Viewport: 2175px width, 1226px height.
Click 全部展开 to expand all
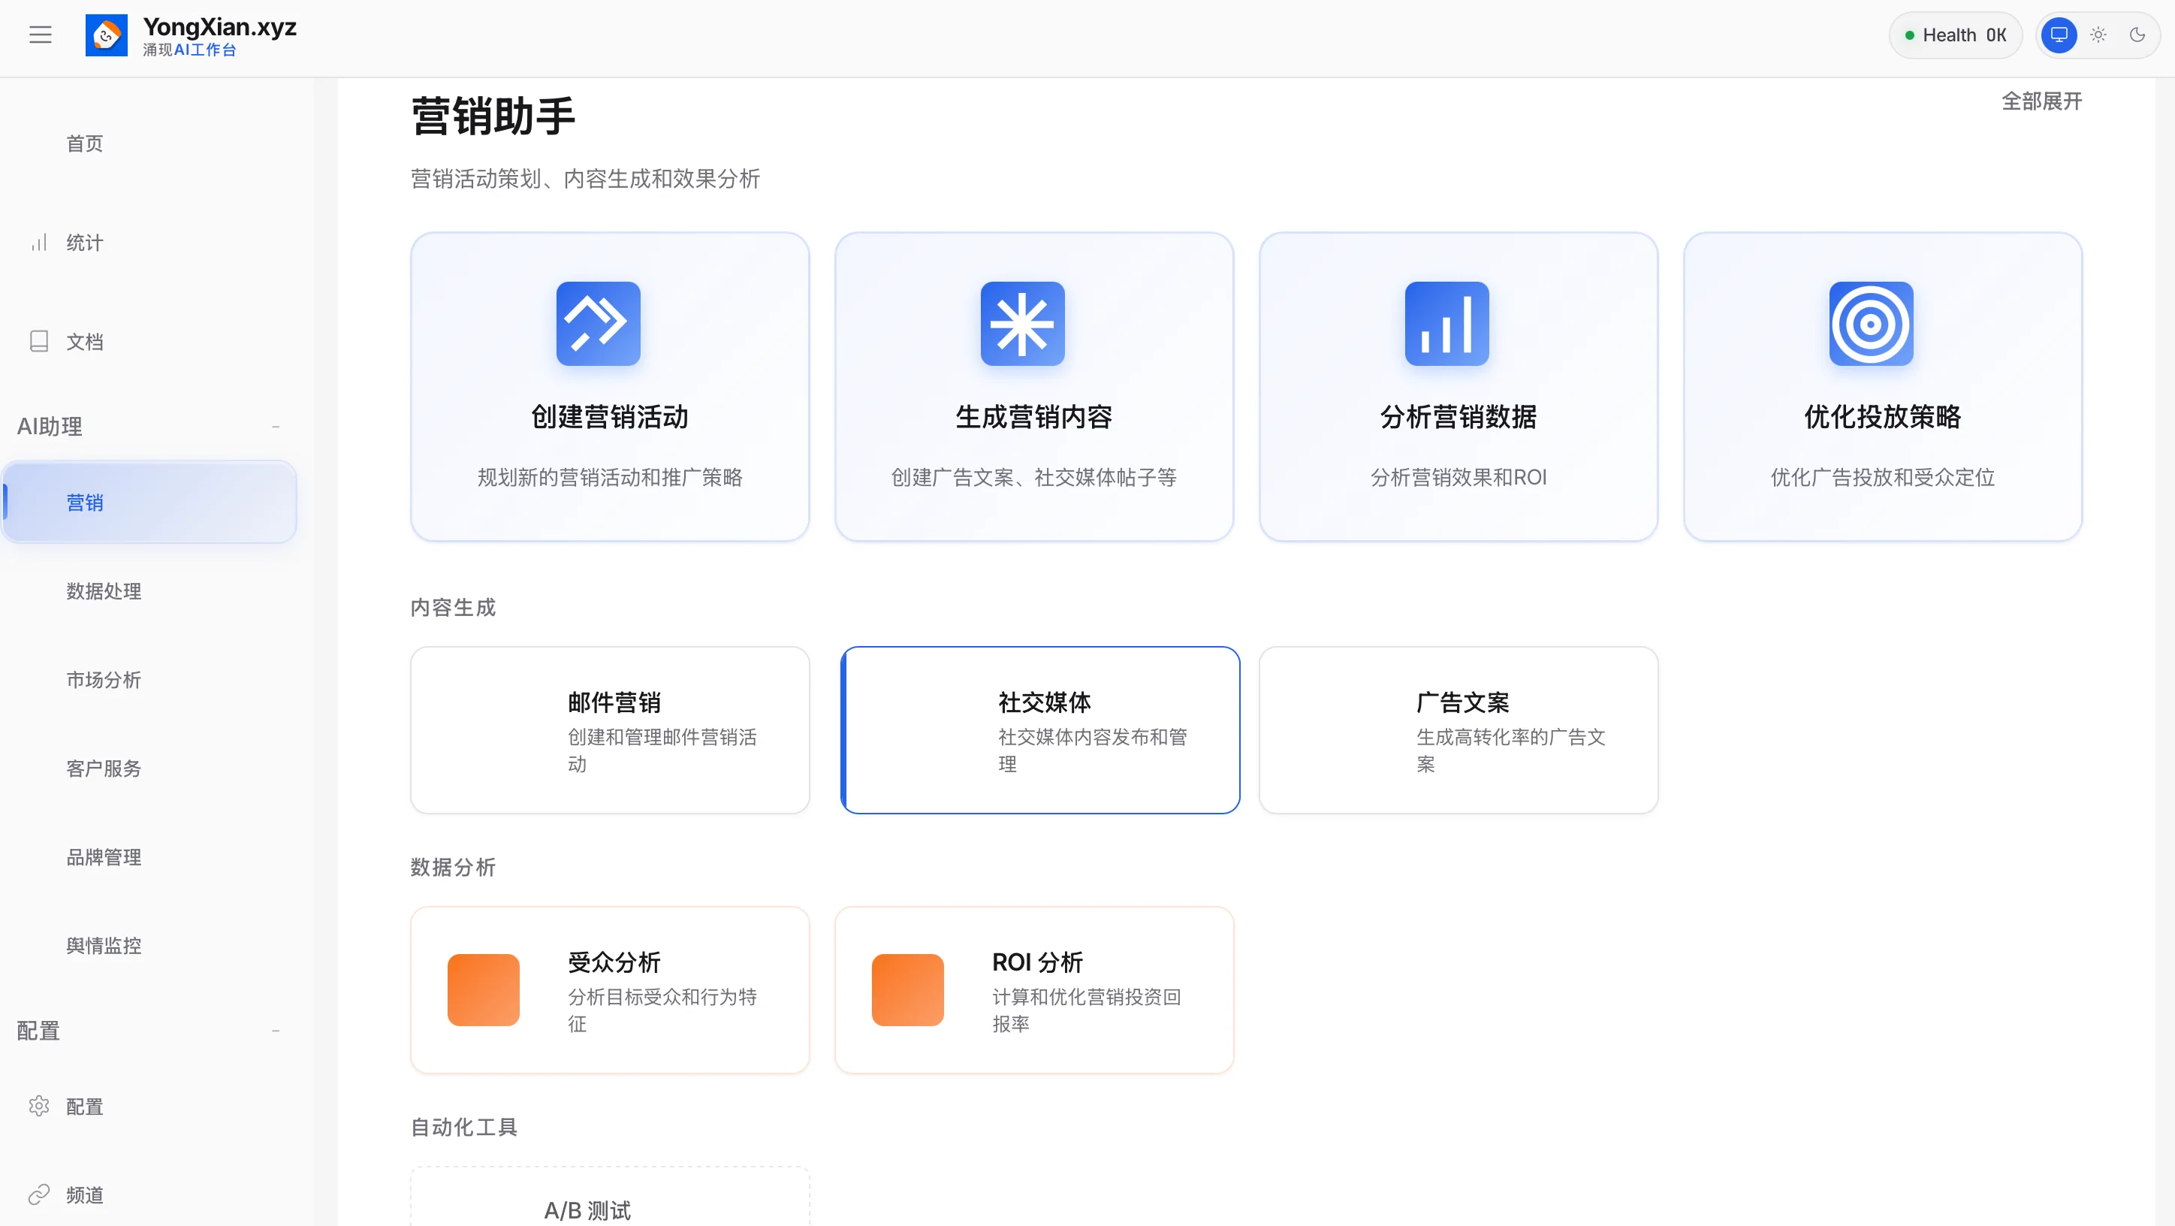point(2041,101)
